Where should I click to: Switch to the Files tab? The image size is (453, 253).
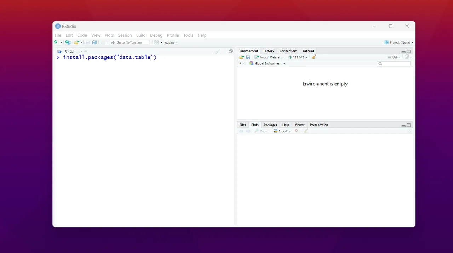tap(243, 125)
